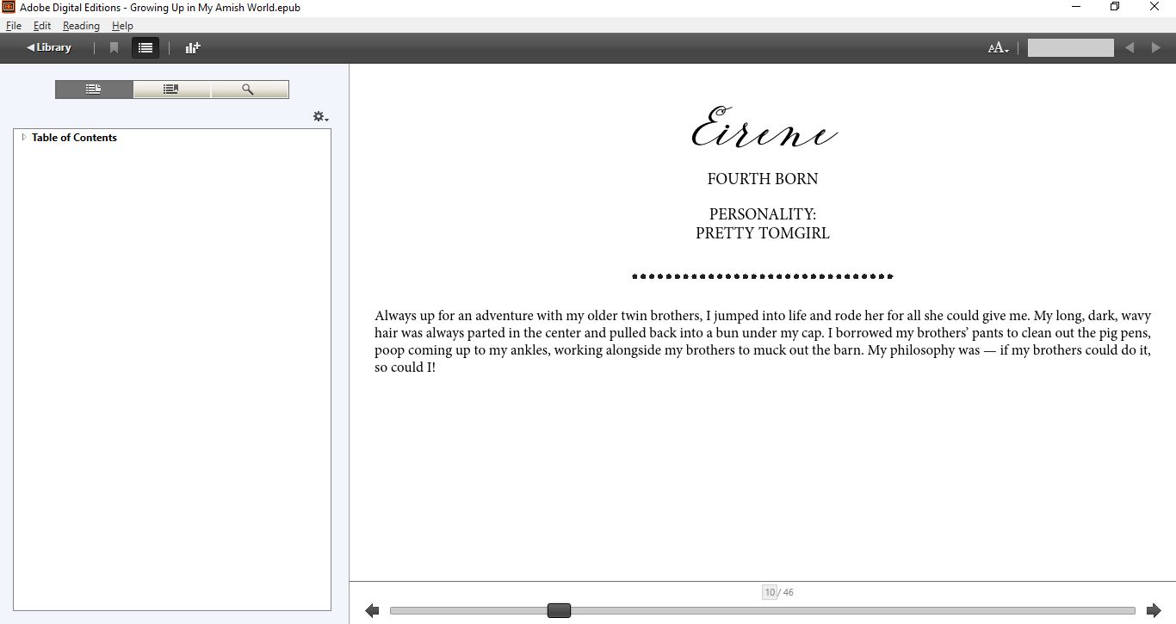Open navigation panel options gear

click(x=320, y=116)
